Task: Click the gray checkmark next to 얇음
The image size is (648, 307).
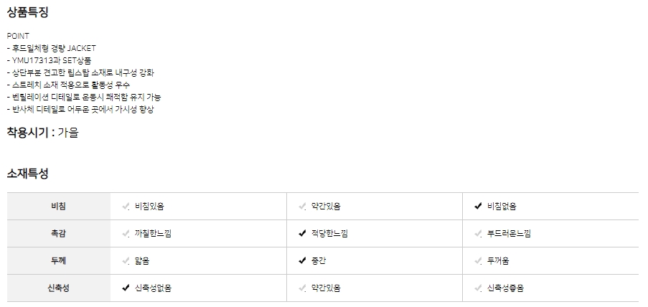Action: [126, 261]
